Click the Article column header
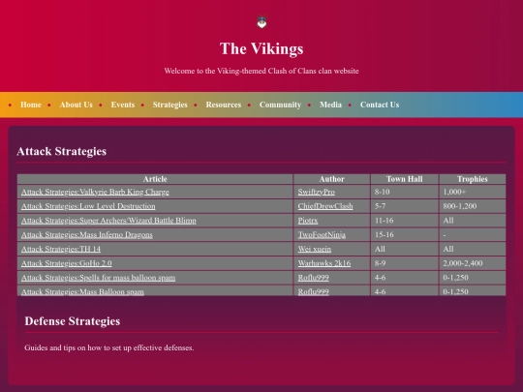Screen dimensions: 523x392 [x=155, y=179]
